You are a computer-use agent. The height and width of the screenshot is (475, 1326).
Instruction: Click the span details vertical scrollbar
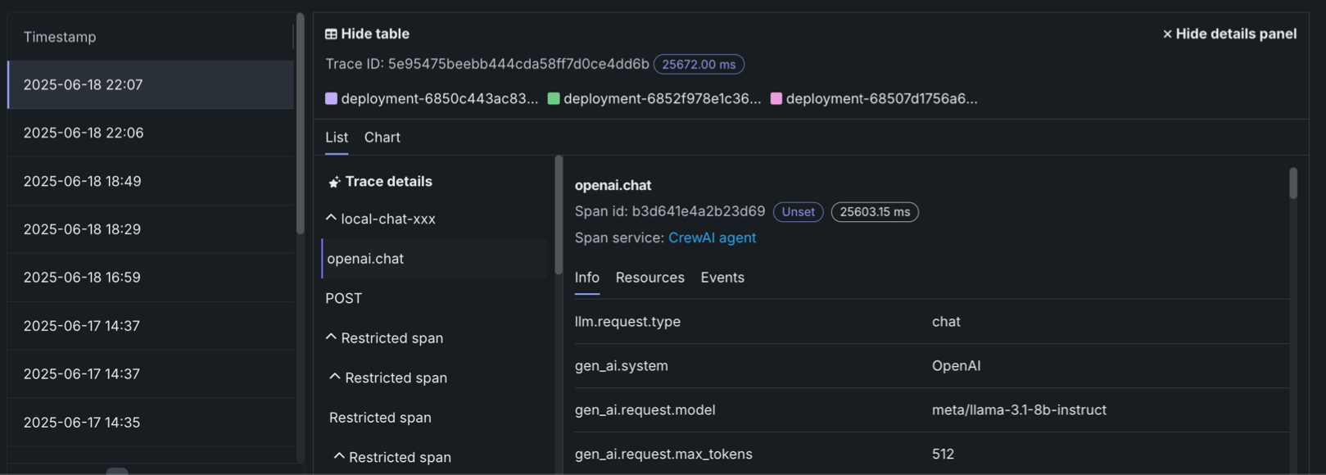click(x=1293, y=184)
